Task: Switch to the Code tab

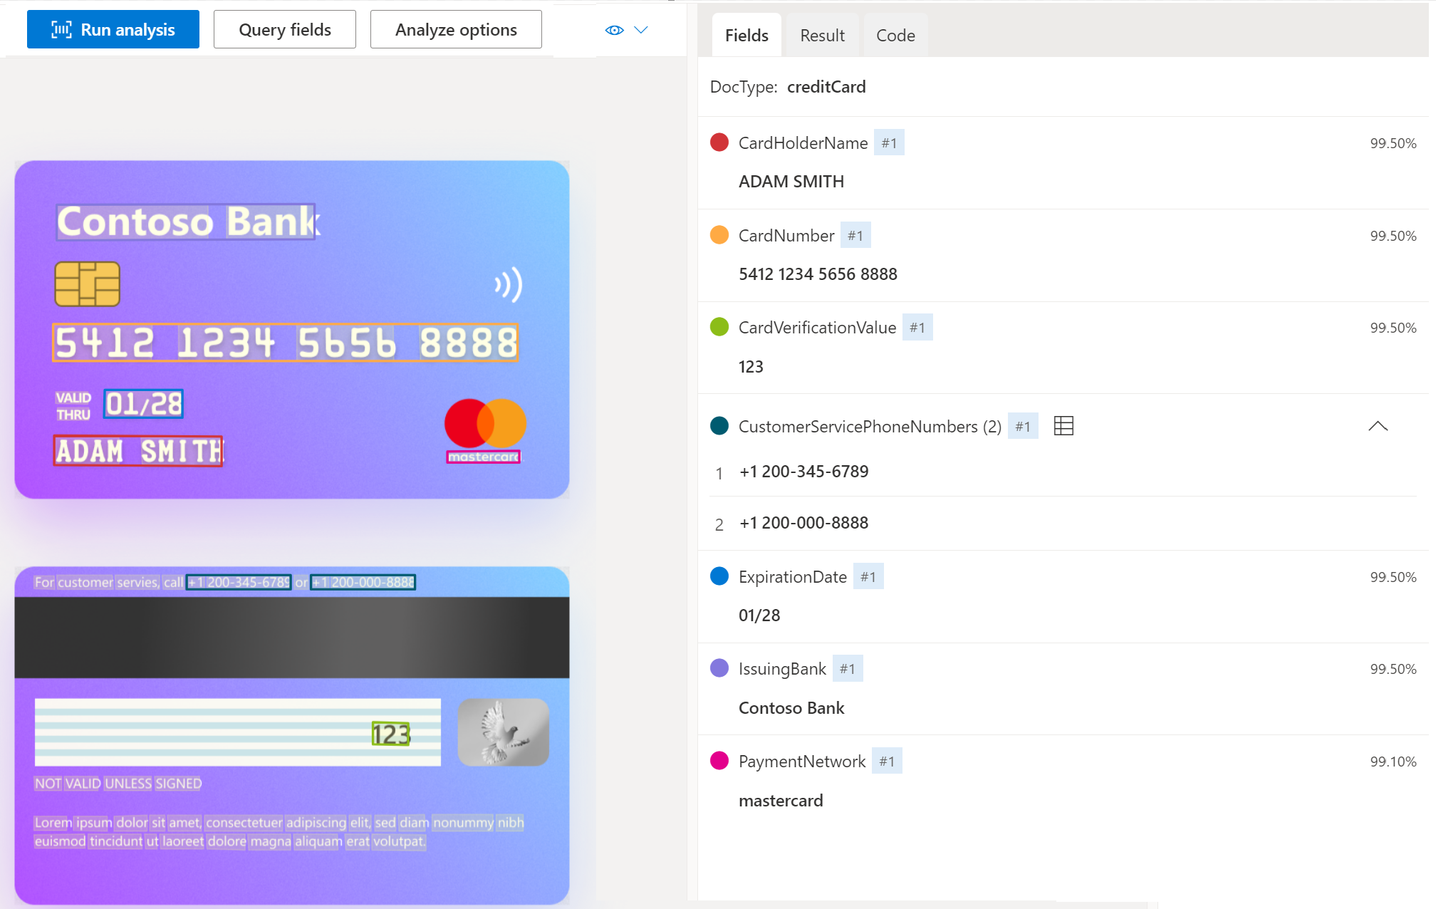Action: click(895, 35)
